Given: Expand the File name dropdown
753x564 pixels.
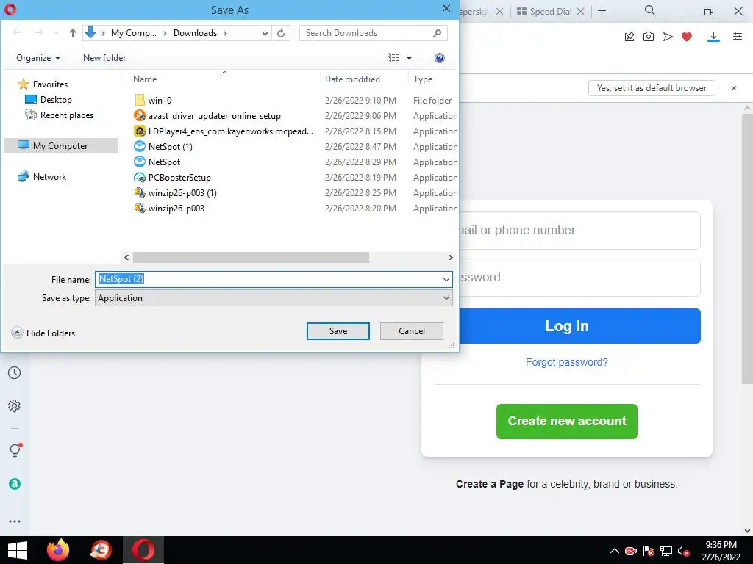Looking at the screenshot, I should [x=446, y=280].
